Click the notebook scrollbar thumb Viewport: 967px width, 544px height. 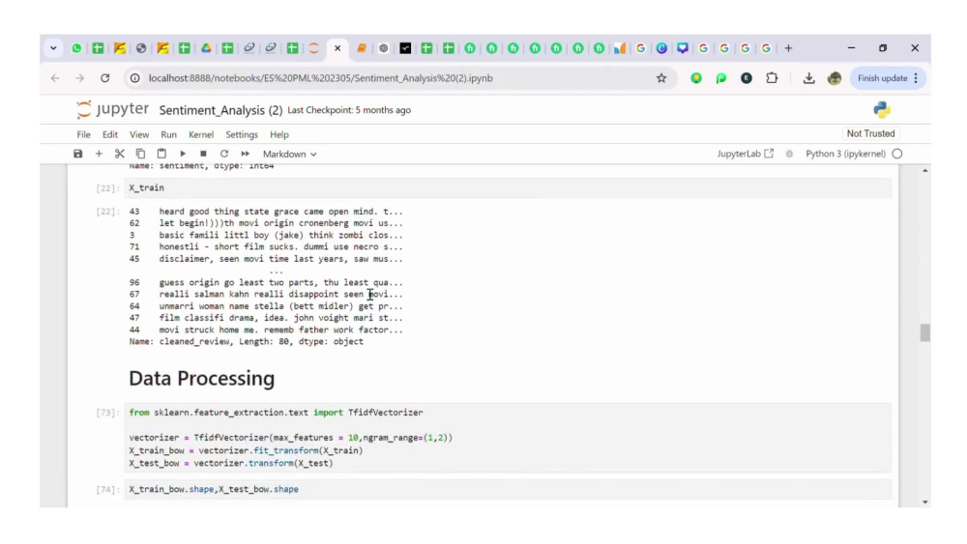point(925,332)
